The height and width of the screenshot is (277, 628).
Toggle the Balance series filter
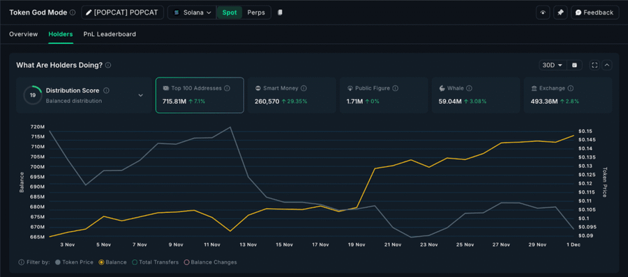click(x=112, y=262)
